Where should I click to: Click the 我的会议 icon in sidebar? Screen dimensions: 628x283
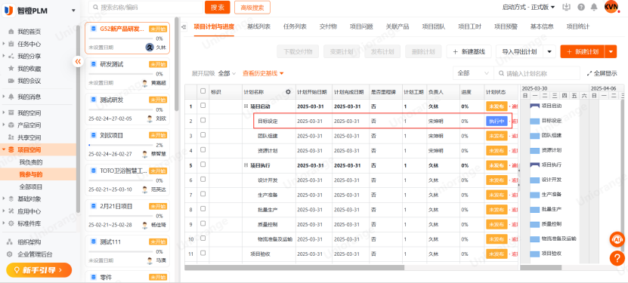[x=11, y=81]
